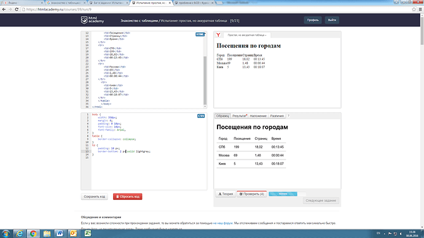Click the Выйти button
The height and width of the screenshot is (238, 424).
click(x=332, y=20)
